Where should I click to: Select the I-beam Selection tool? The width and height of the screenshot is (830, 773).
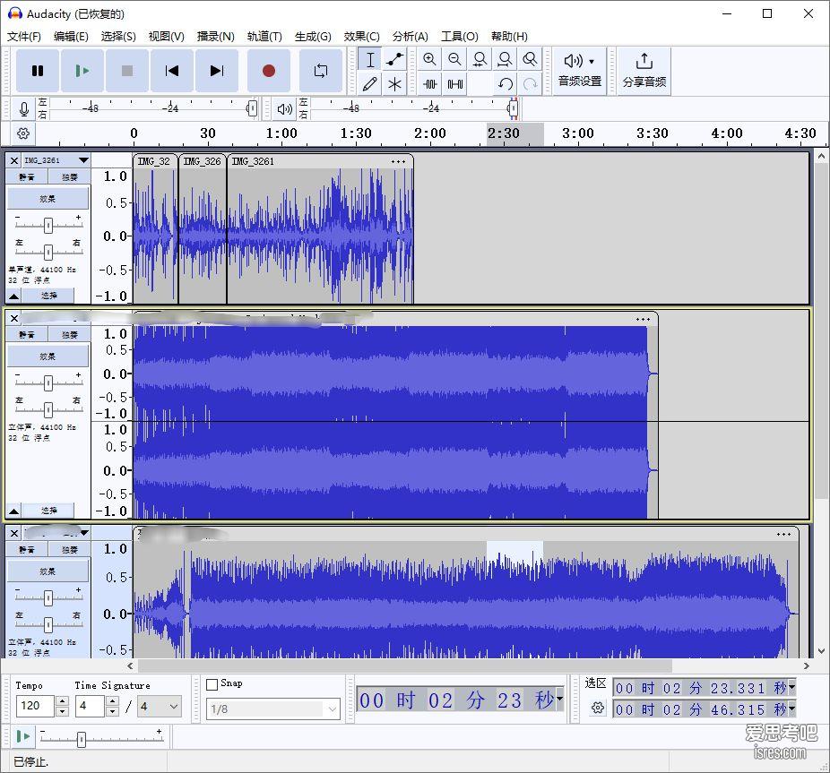click(370, 59)
